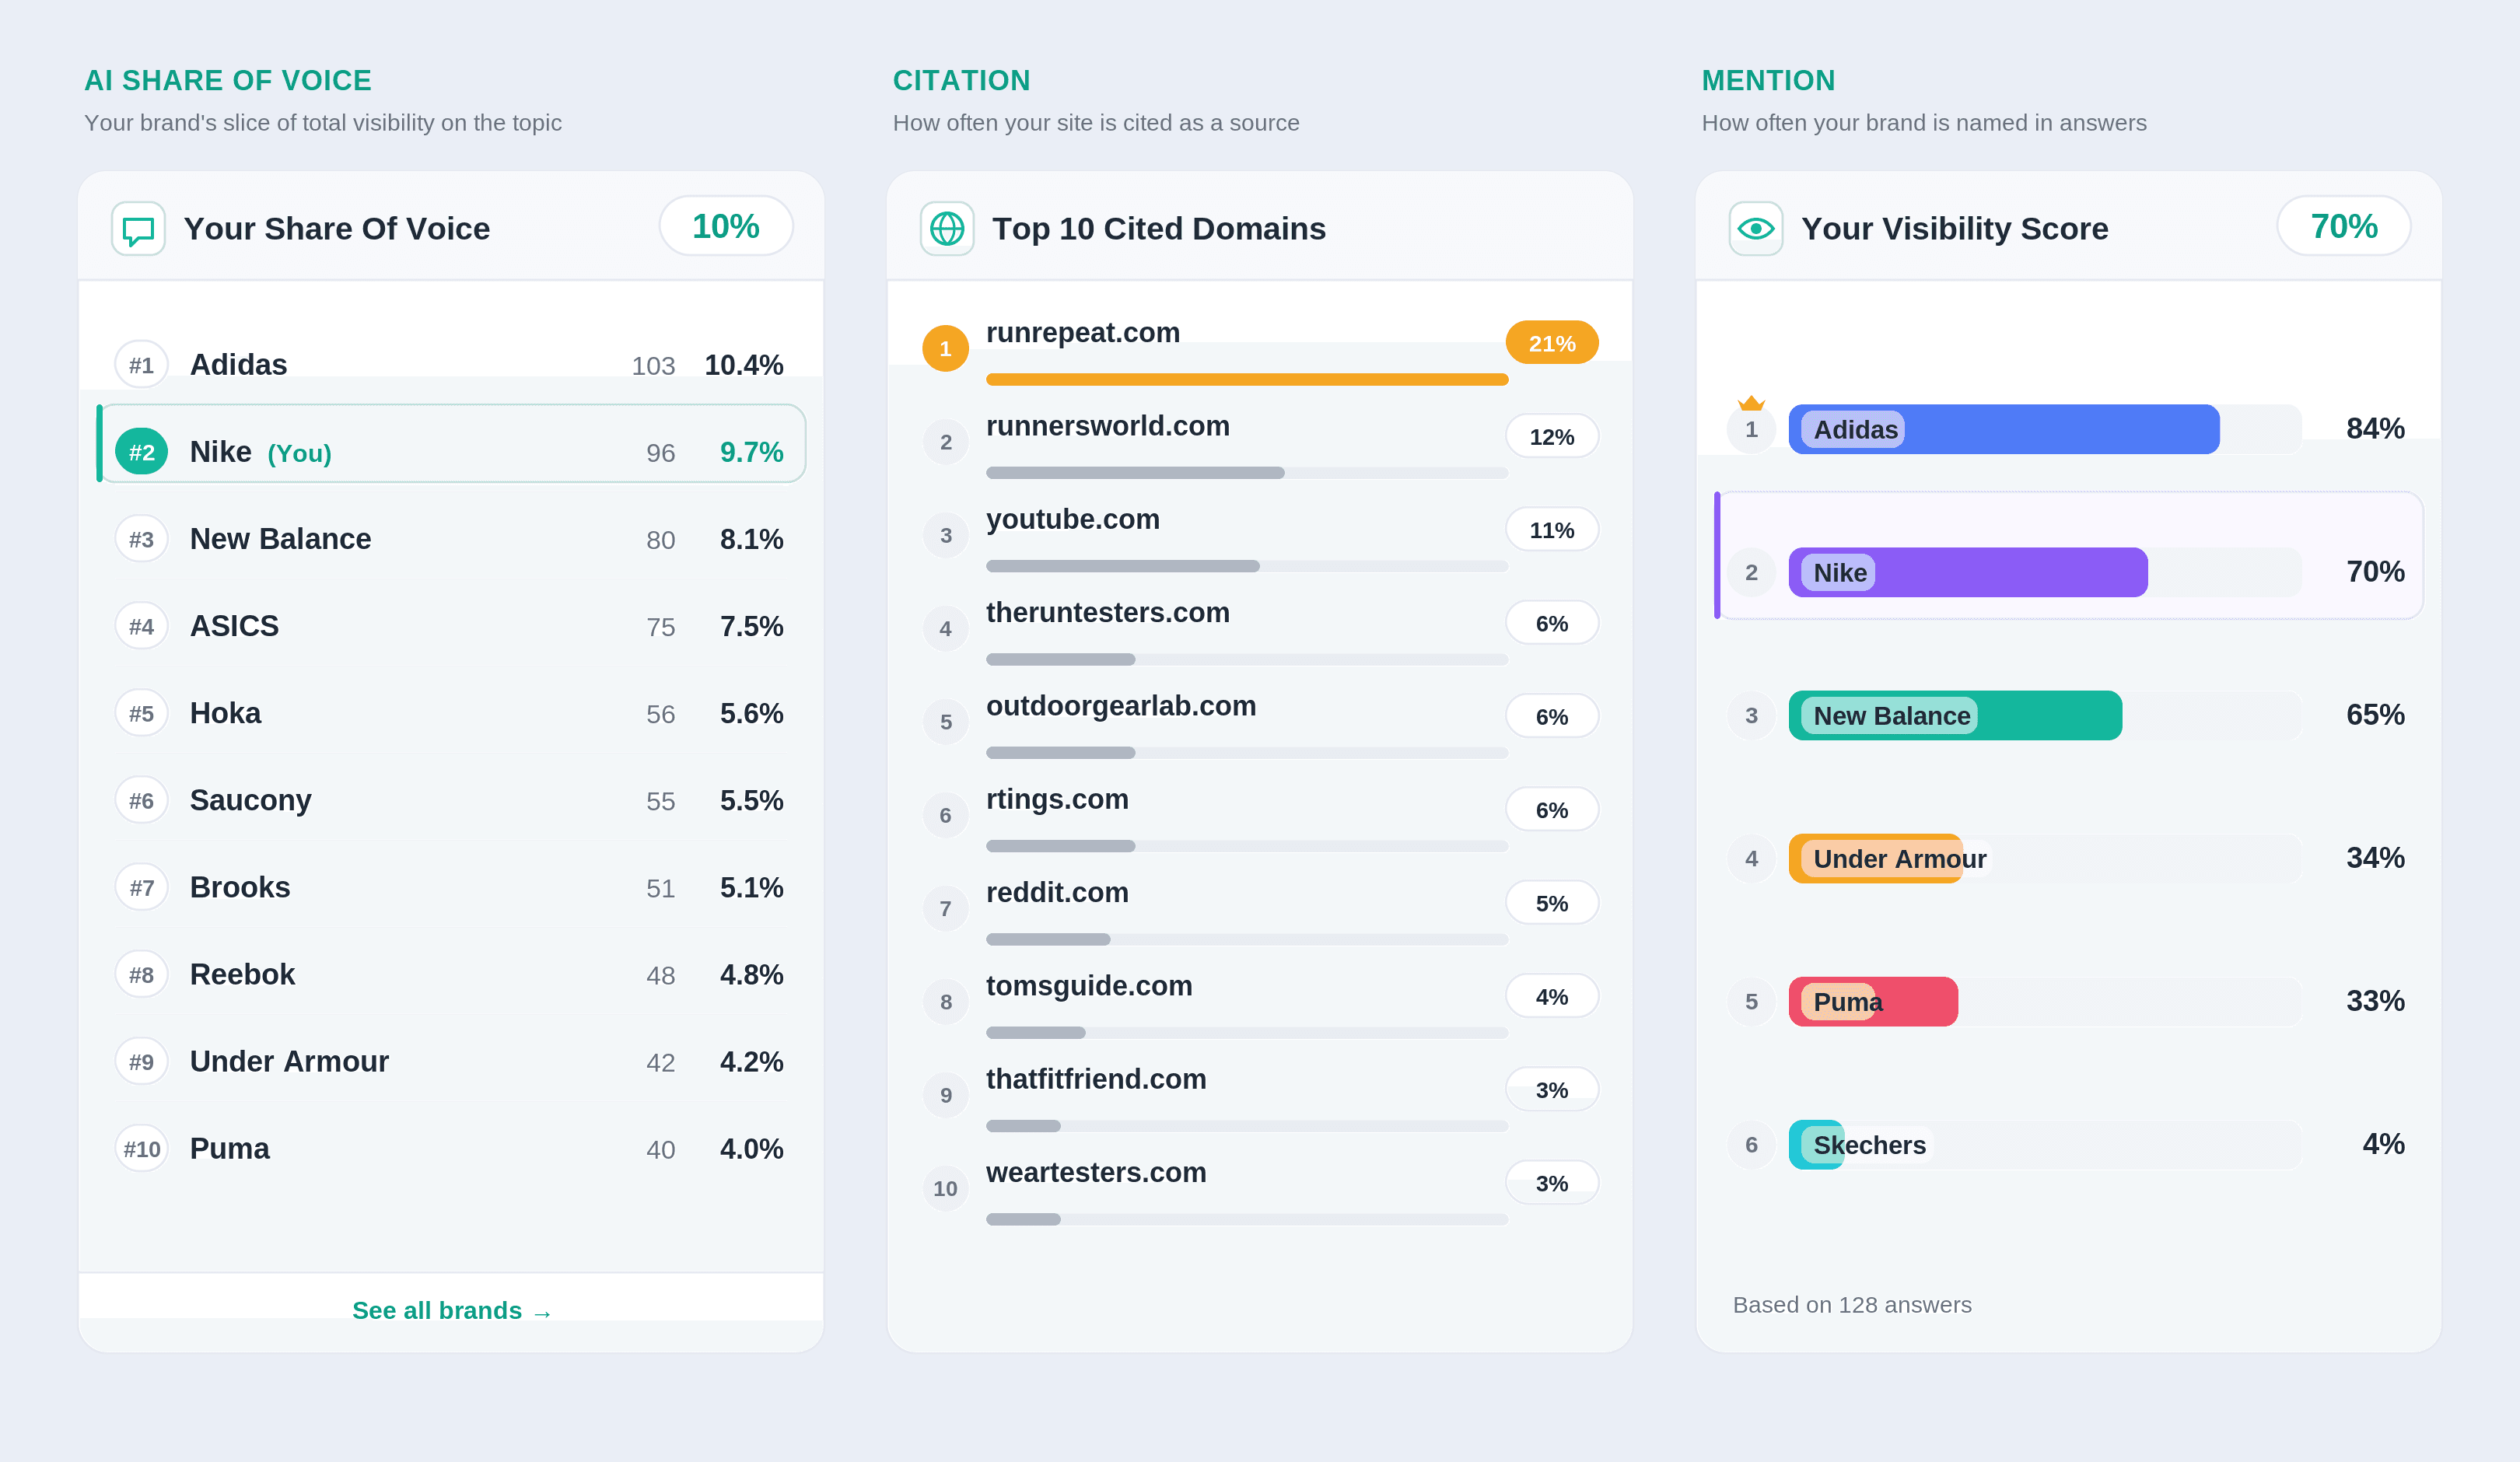
Task: Select the Brooks brand row name
Action: pyautogui.click(x=240, y=887)
